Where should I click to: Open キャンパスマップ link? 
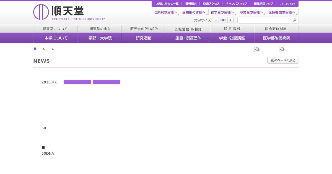click(x=237, y=4)
